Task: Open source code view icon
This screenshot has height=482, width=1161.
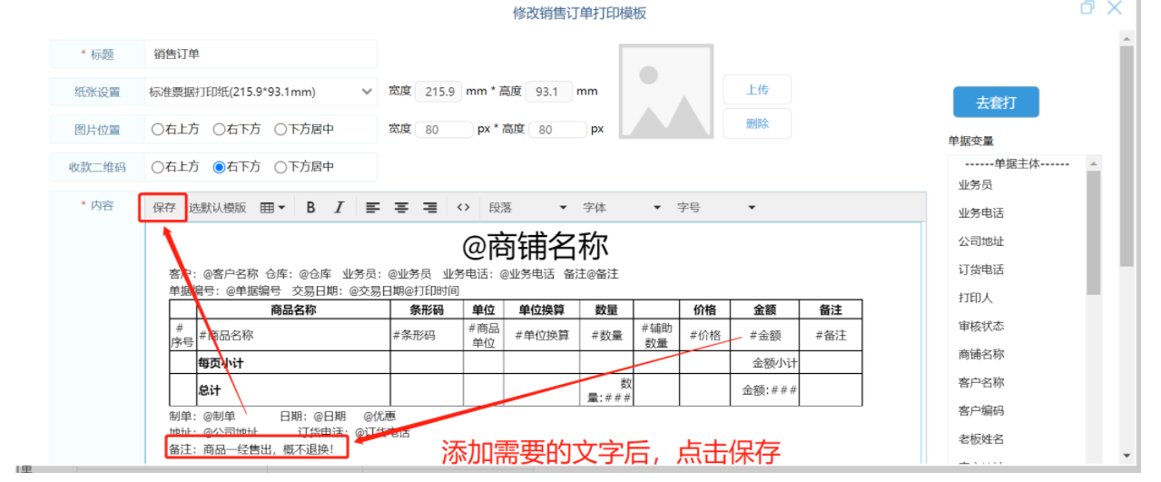Action: click(463, 208)
